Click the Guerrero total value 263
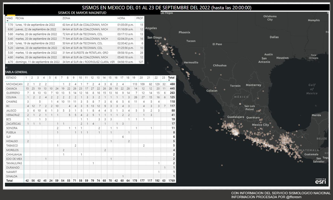The width and height of the screenshot is (333, 200). pos(172,93)
